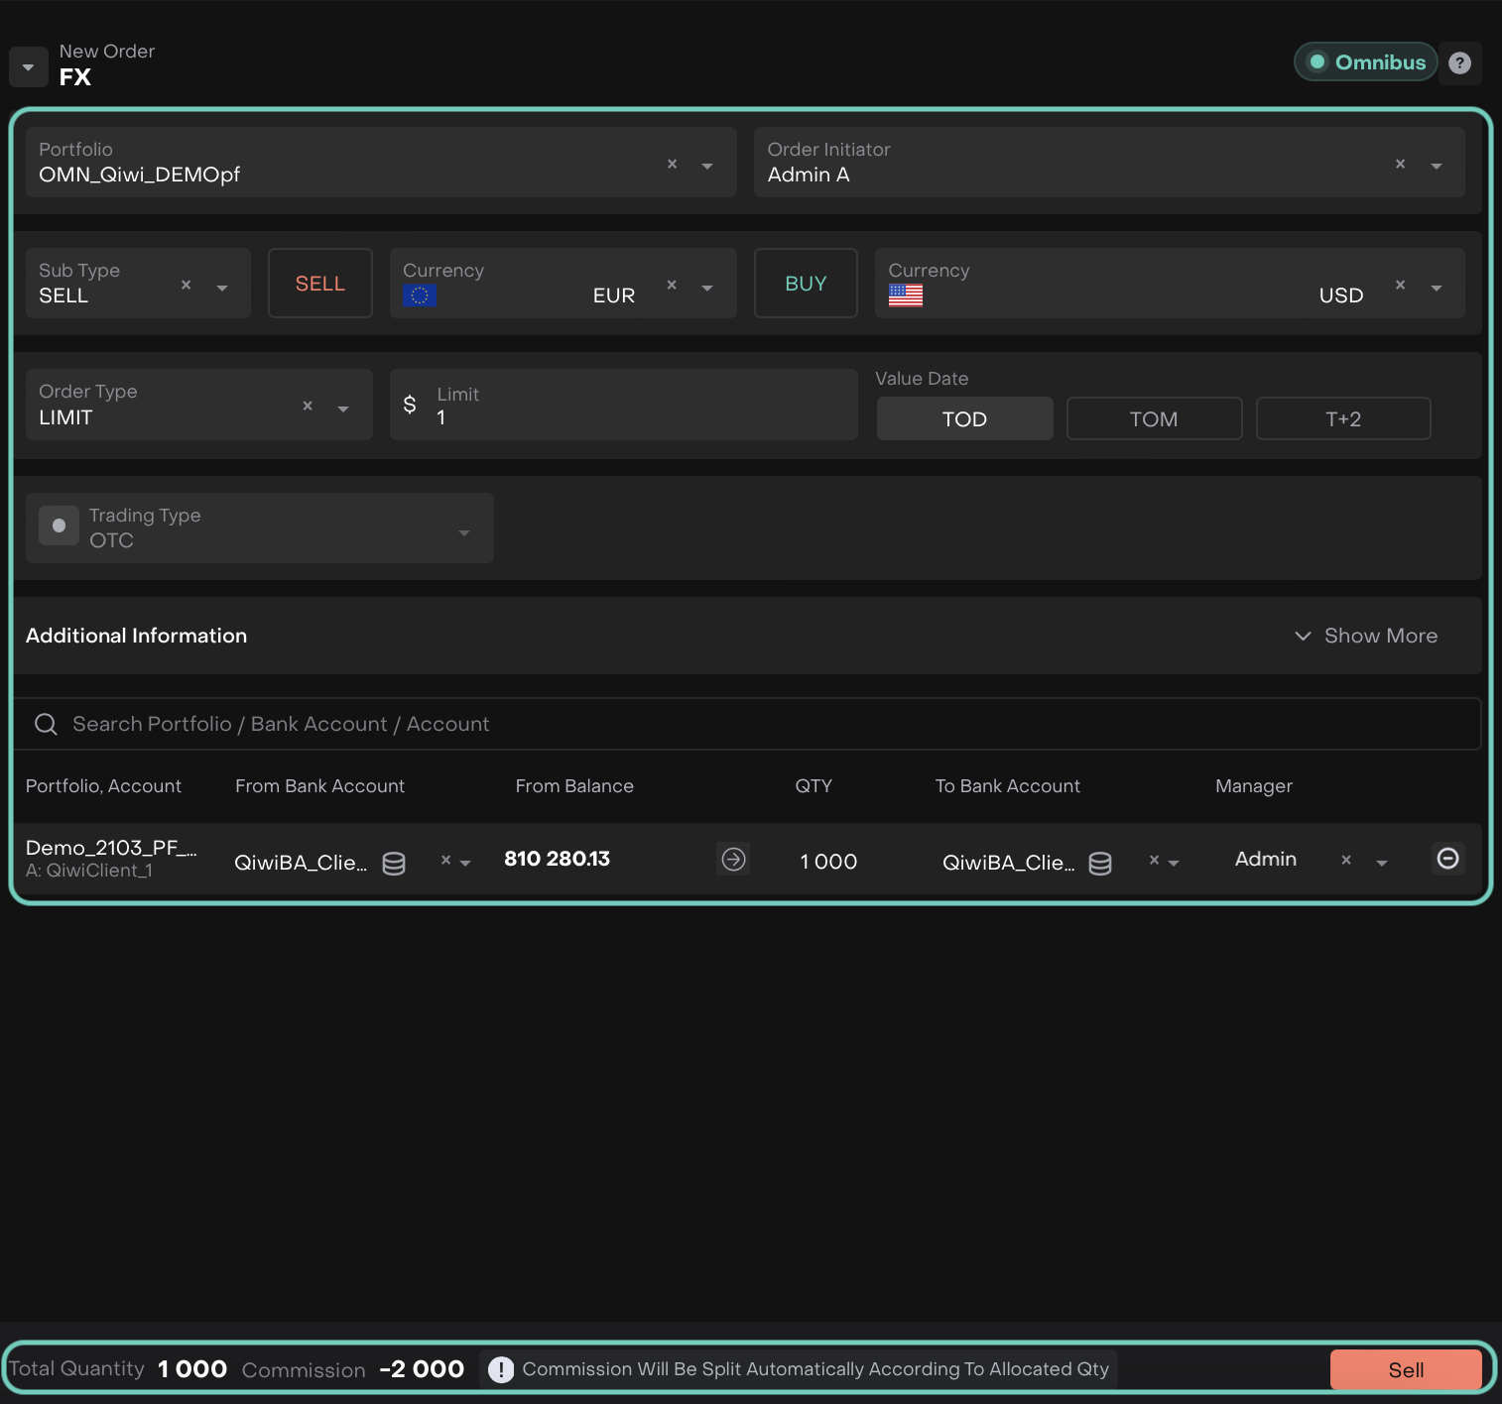Click the commission info exclamation icon
The width and height of the screenshot is (1502, 1404).
coord(501,1369)
